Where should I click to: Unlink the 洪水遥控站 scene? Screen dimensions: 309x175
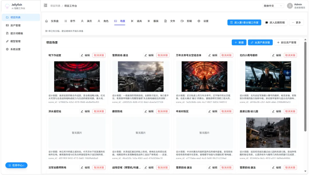99,112
